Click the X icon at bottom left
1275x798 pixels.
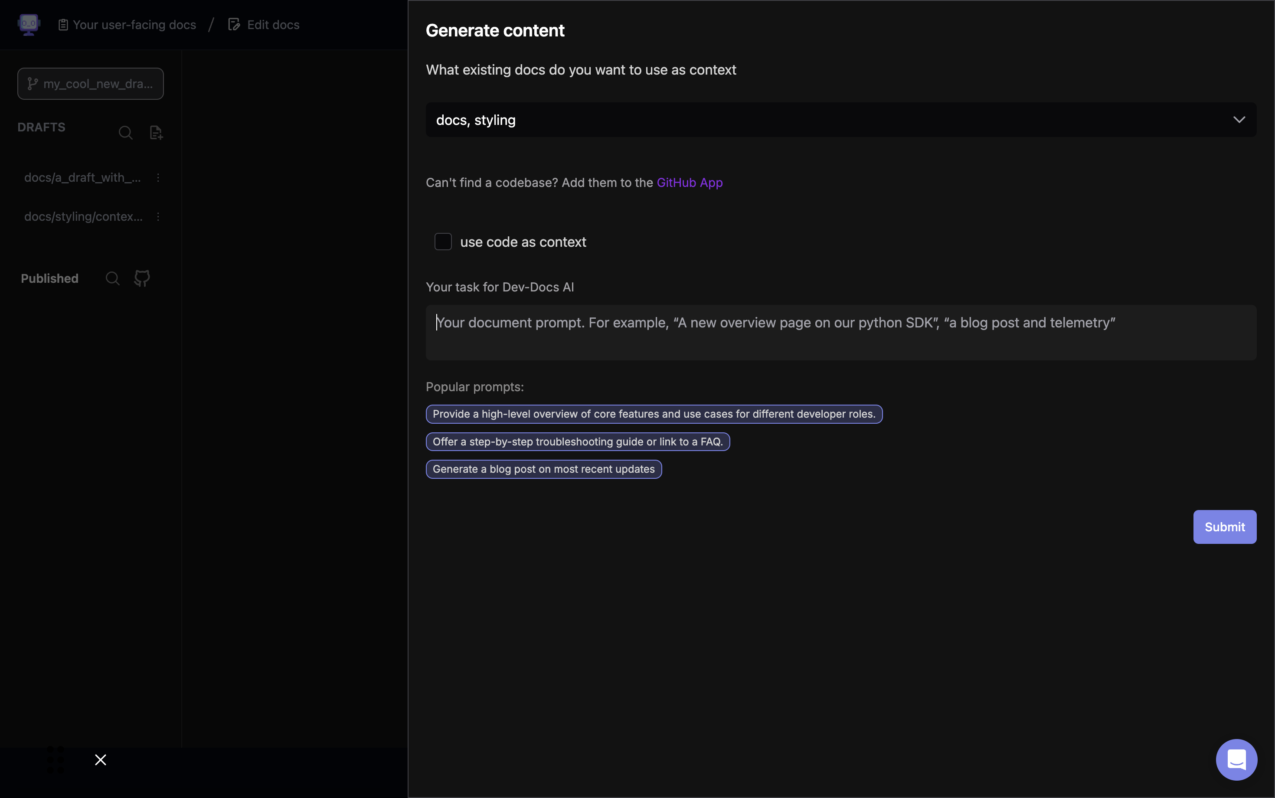(100, 759)
